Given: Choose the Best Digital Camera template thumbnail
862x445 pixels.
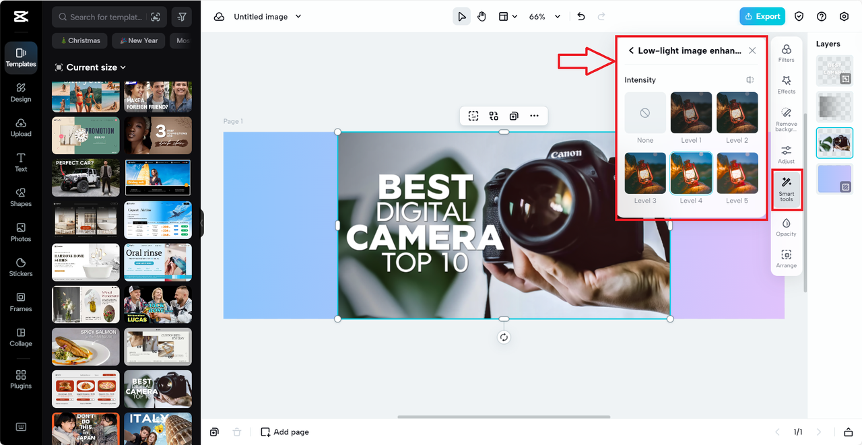Looking at the screenshot, I should pos(158,389).
